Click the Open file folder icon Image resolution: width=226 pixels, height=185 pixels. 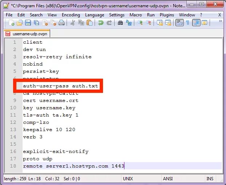[x=20, y=23]
